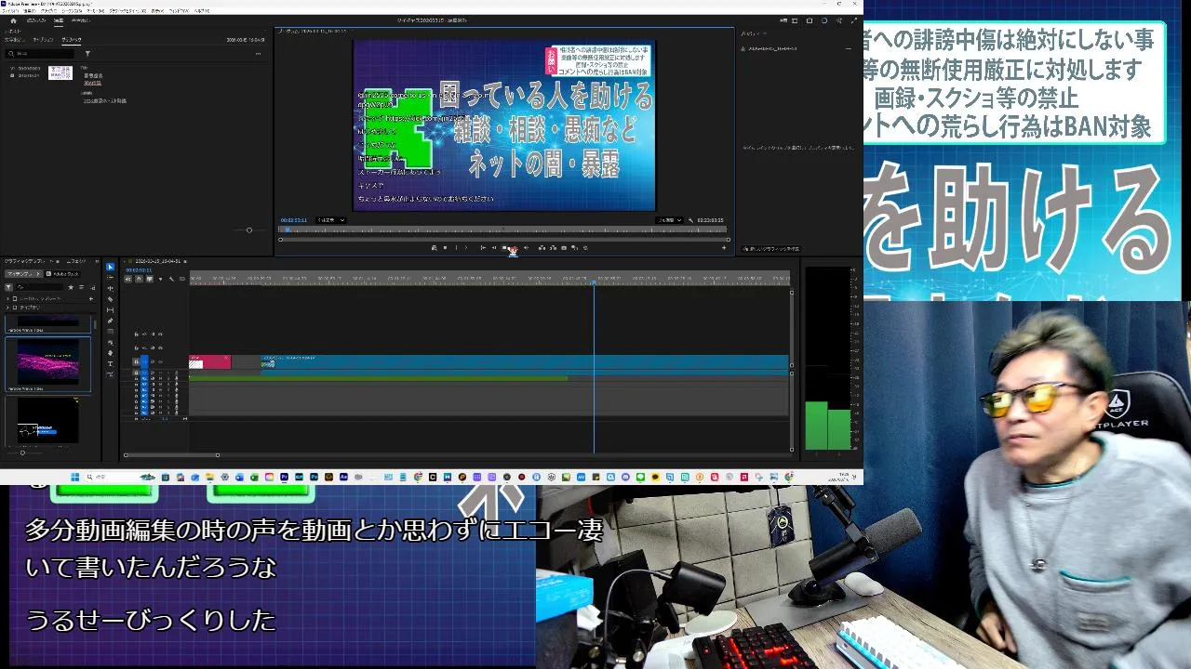1191x669 pixels.
Task: Switch to Transcript tab in Text panel
Action: pos(15,40)
